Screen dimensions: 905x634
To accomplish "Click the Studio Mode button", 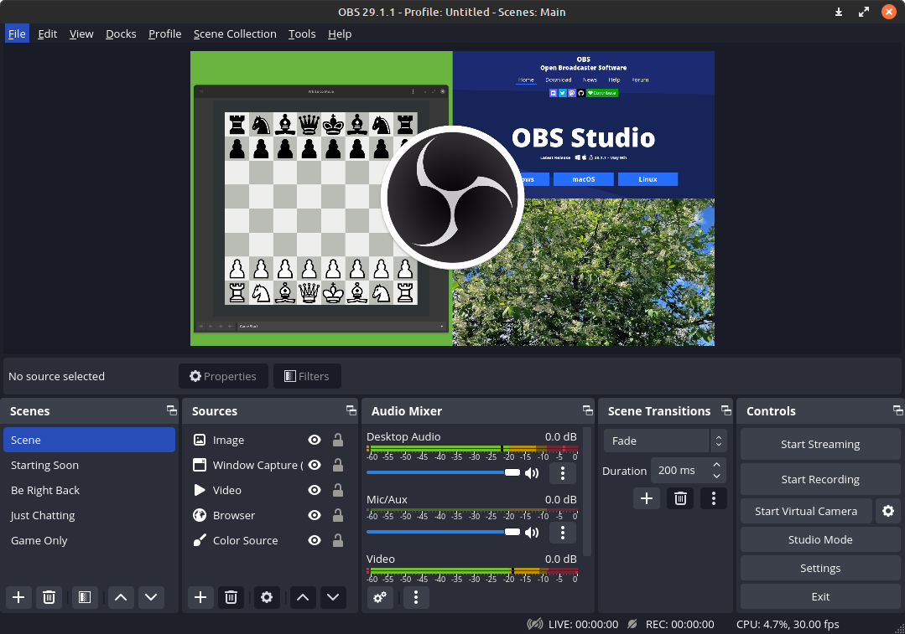I will [819, 539].
